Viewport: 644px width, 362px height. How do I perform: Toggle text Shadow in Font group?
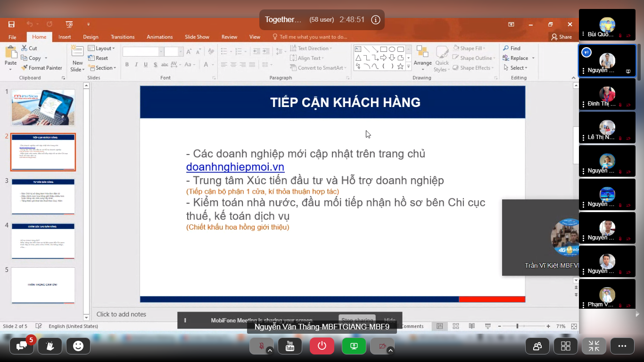point(155,65)
